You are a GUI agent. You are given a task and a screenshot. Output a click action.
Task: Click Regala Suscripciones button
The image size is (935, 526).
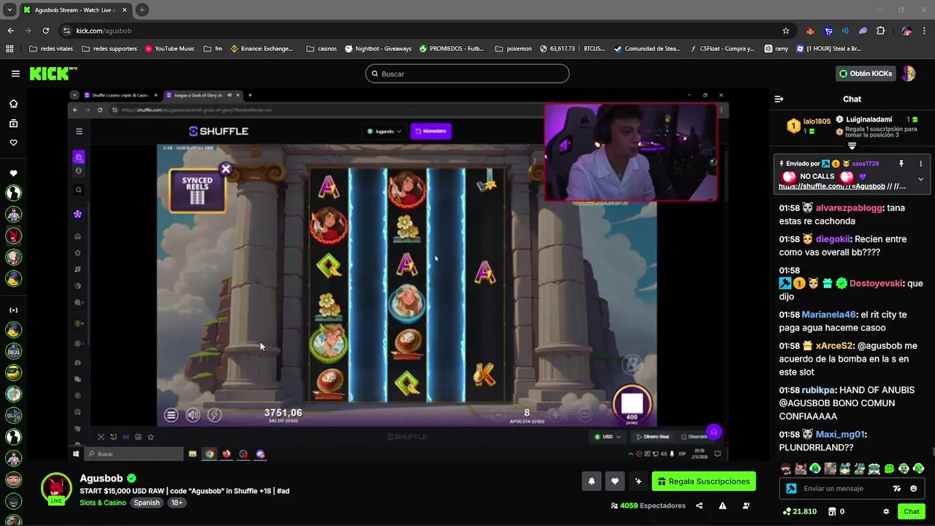(703, 481)
